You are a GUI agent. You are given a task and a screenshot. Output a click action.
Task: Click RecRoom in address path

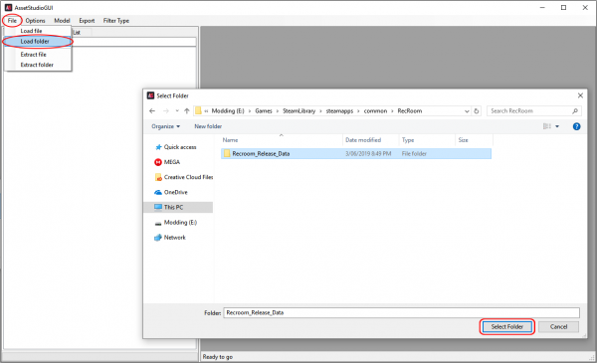410,111
